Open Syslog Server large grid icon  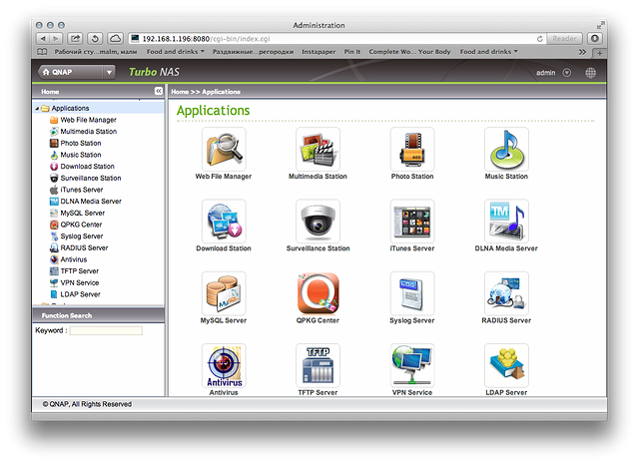pyautogui.click(x=412, y=293)
